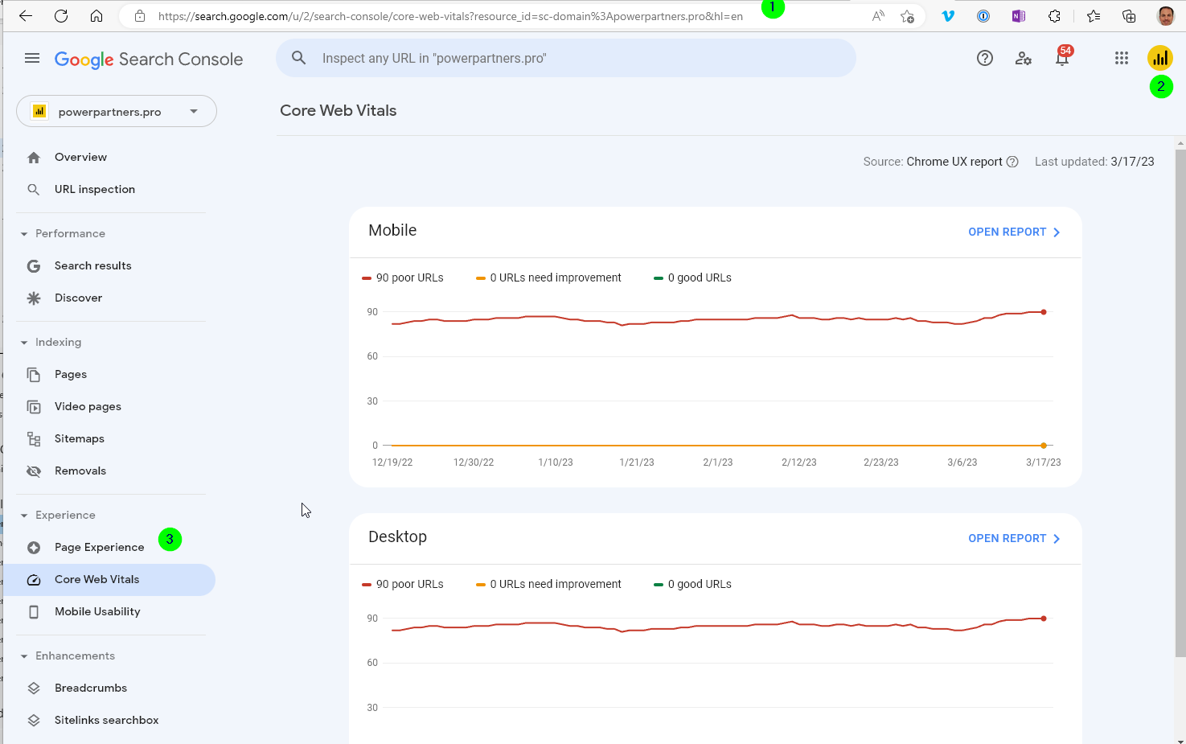Click the 'Last updated: 3/17/23' text
The image size is (1186, 744).
1094,162
